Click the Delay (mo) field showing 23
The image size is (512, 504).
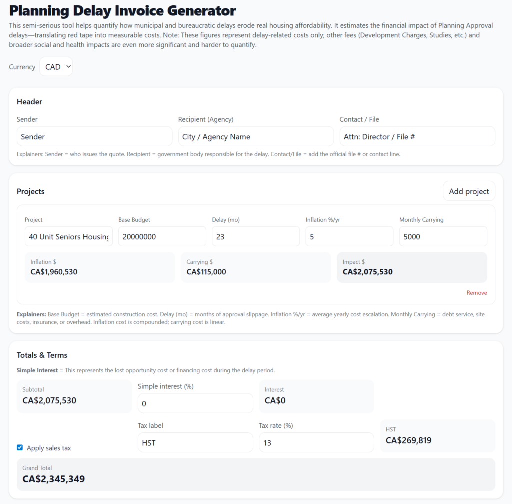255,236
